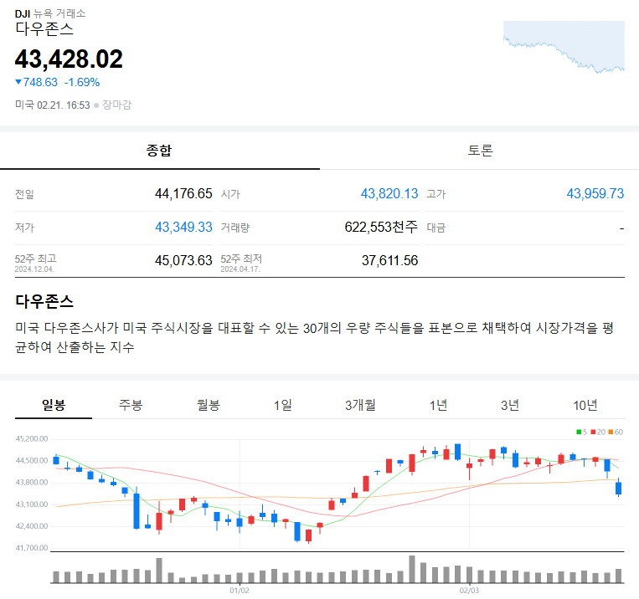This screenshot has height=599, width=639.
Task: Show the 3년 chart range
Action: (509, 405)
